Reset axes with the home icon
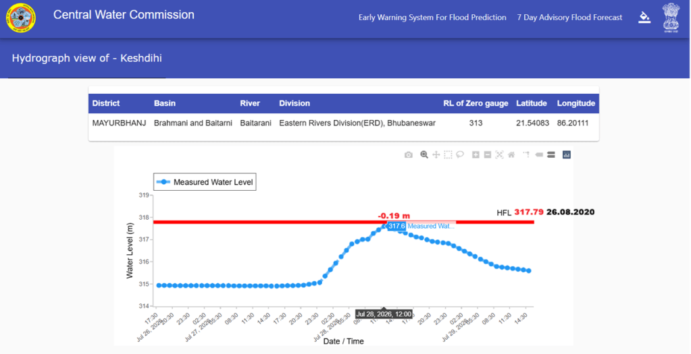The image size is (691, 354). pyautogui.click(x=511, y=154)
